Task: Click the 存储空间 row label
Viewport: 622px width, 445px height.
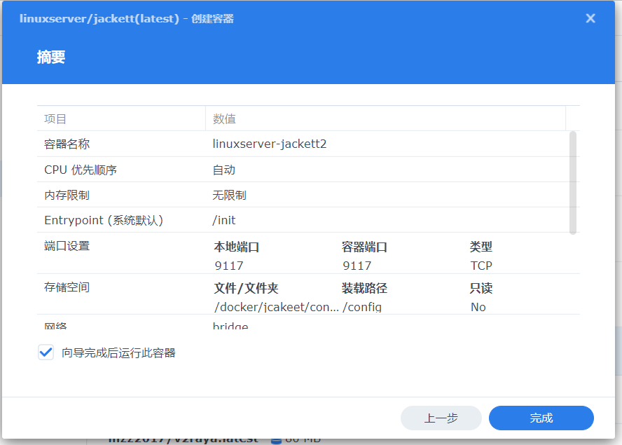Action: [67, 287]
